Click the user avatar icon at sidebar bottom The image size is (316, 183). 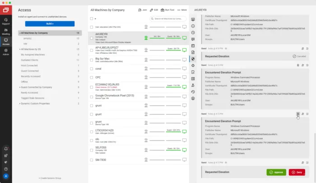coord(6,176)
